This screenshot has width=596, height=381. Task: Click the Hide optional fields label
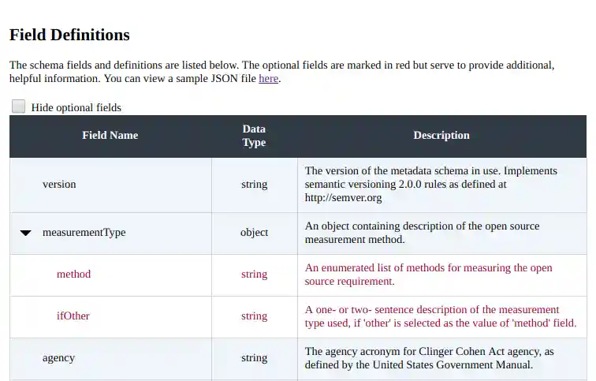76,107
